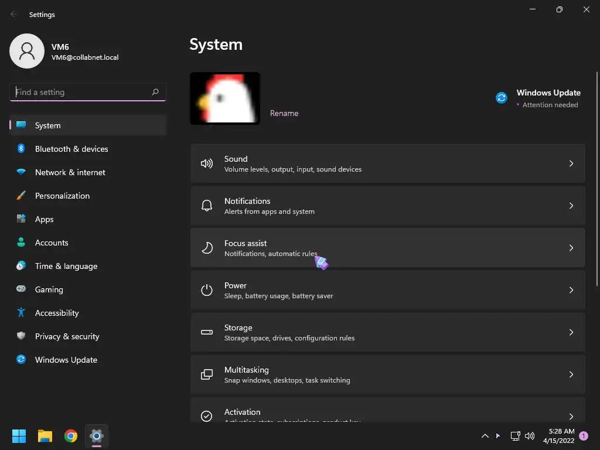
Task: Show hidden tray icons chevron
Action: tap(485, 436)
